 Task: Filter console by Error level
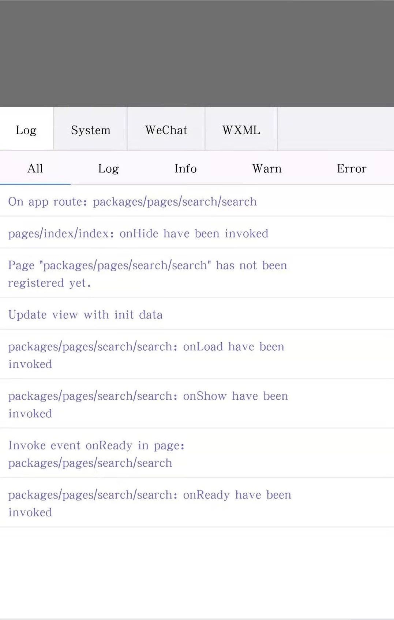[351, 168]
